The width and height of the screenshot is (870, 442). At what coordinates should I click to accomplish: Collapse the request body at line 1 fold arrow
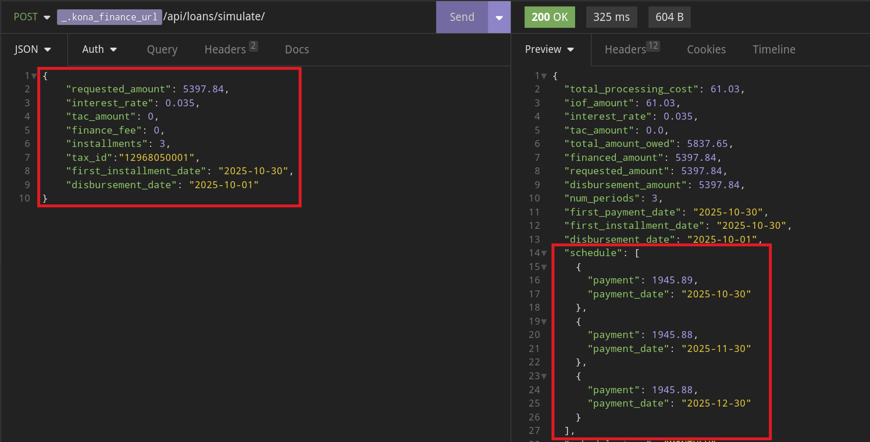click(34, 76)
